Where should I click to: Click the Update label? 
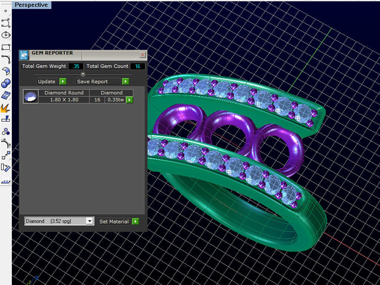click(46, 82)
